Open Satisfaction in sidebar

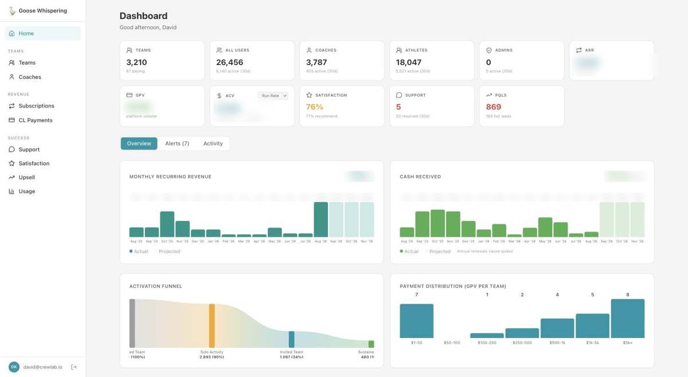click(x=43, y=163)
